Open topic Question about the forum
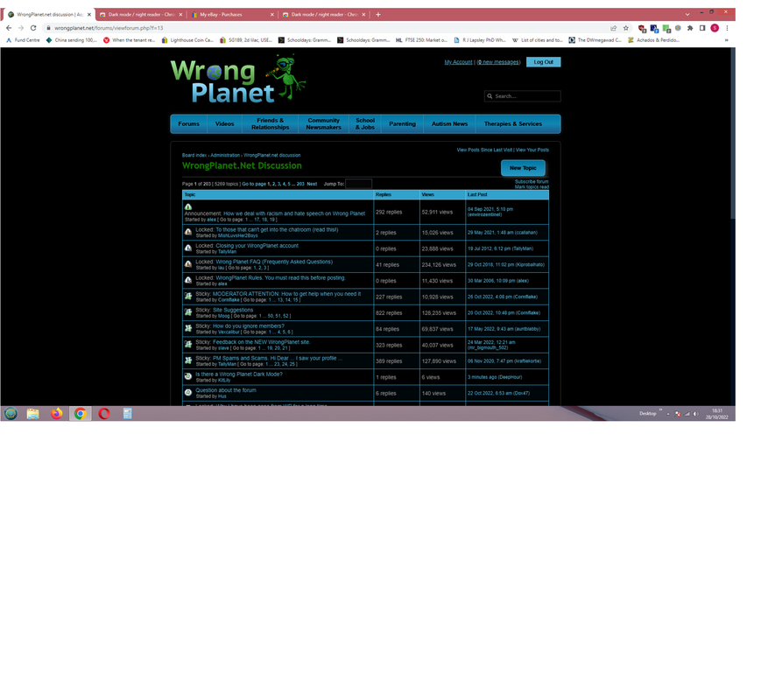The height and width of the screenshot is (700, 768). pyautogui.click(x=225, y=390)
